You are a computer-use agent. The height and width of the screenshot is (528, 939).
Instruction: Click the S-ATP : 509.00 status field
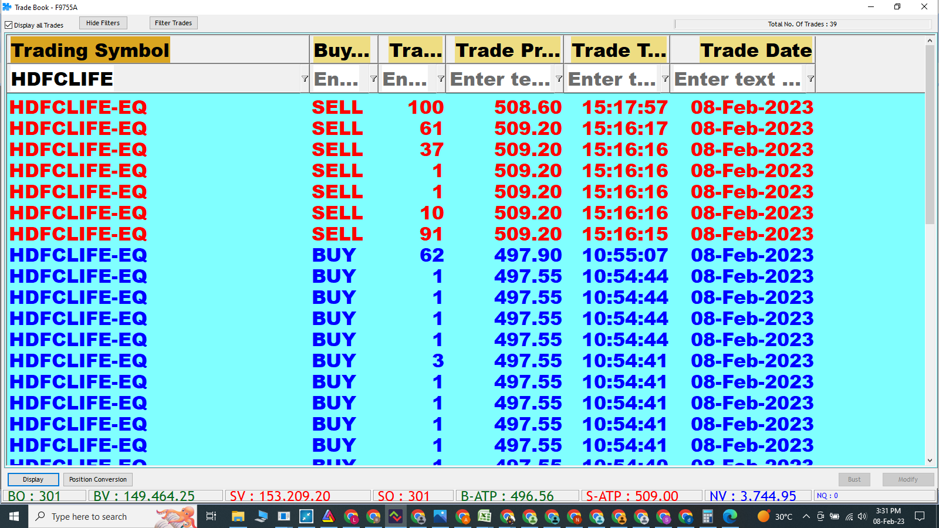(x=642, y=496)
